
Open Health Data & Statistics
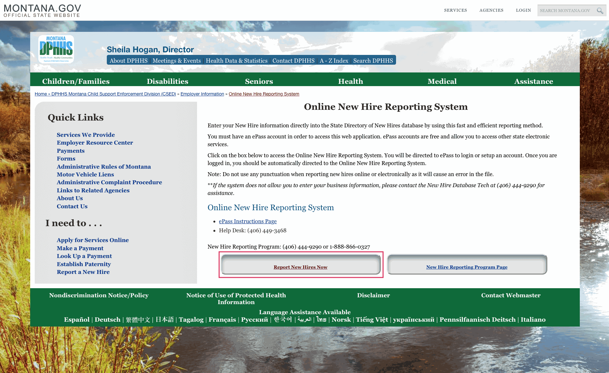click(237, 61)
